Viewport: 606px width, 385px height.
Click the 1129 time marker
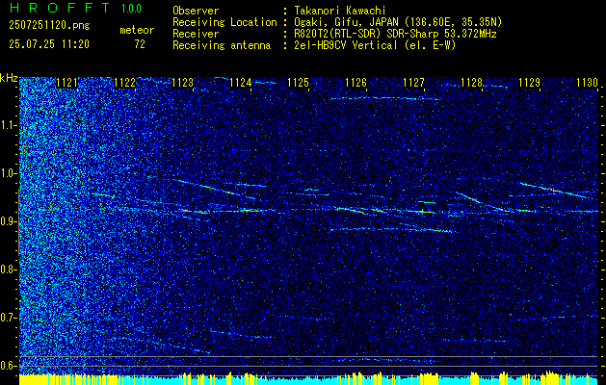529,83
